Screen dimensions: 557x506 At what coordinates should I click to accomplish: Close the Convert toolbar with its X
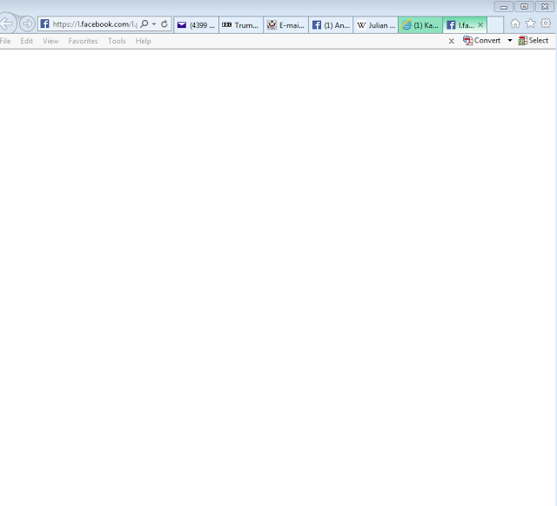point(451,41)
